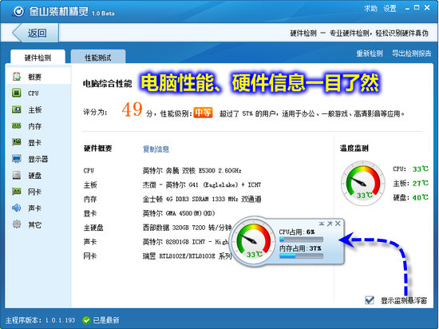Select the 概要 sidebar label
This screenshot has height=329, width=439.
click(x=34, y=77)
